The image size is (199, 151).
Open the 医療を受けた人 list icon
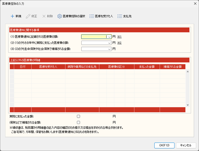pos(92,16)
